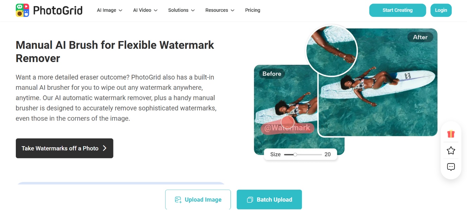Image resolution: width=467 pixels, height=210 pixels.
Task: Click the star favorite icon
Action: 451,150
